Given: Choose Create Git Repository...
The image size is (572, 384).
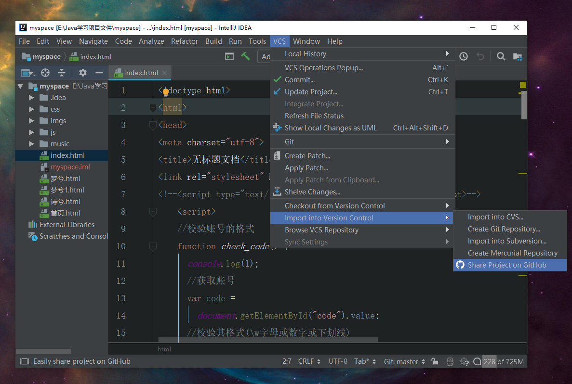Looking at the screenshot, I should pyautogui.click(x=510, y=229).
